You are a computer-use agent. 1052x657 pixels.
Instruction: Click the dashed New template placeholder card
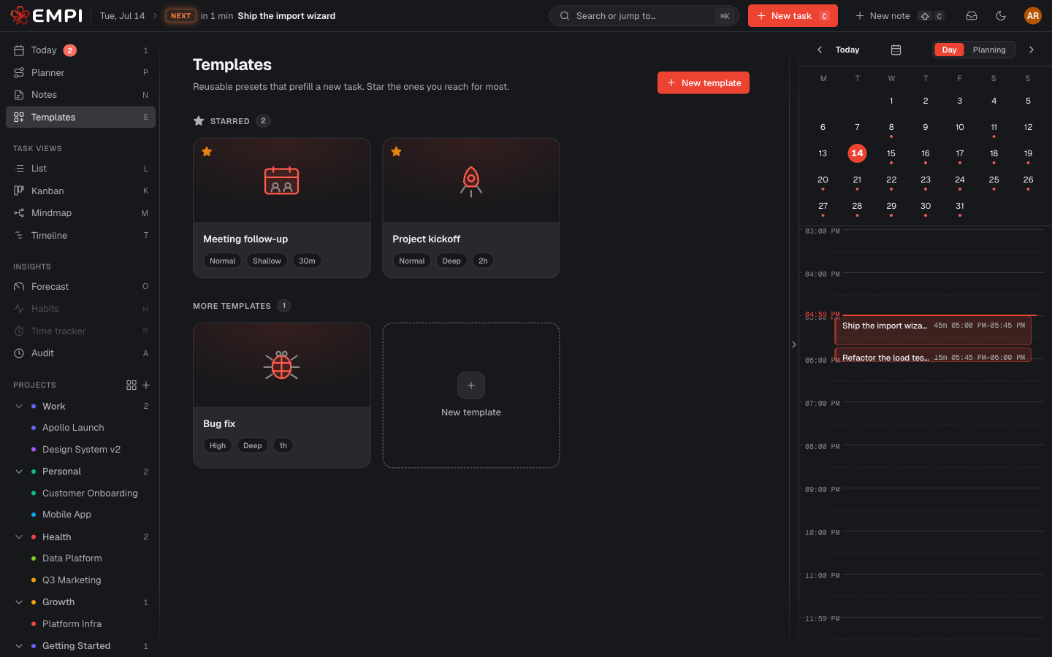tap(471, 395)
